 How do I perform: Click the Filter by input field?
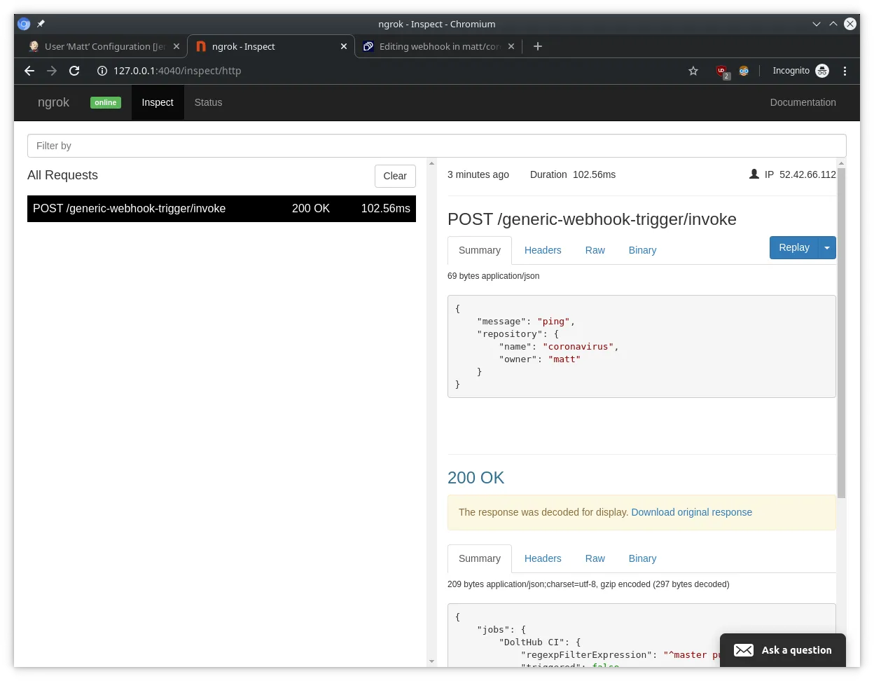436,146
